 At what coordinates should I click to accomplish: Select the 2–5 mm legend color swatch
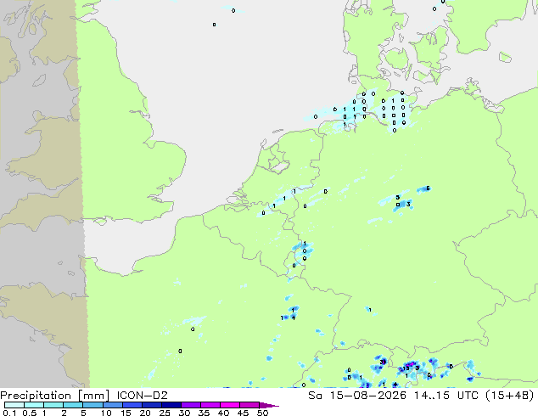[73, 405]
